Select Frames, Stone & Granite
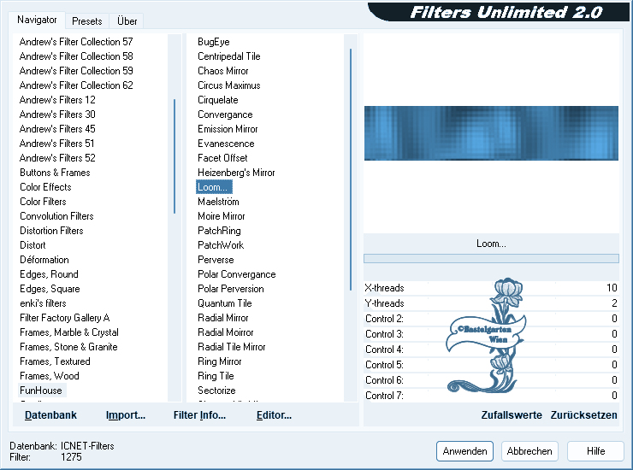The image size is (633, 470). coord(68,347)
